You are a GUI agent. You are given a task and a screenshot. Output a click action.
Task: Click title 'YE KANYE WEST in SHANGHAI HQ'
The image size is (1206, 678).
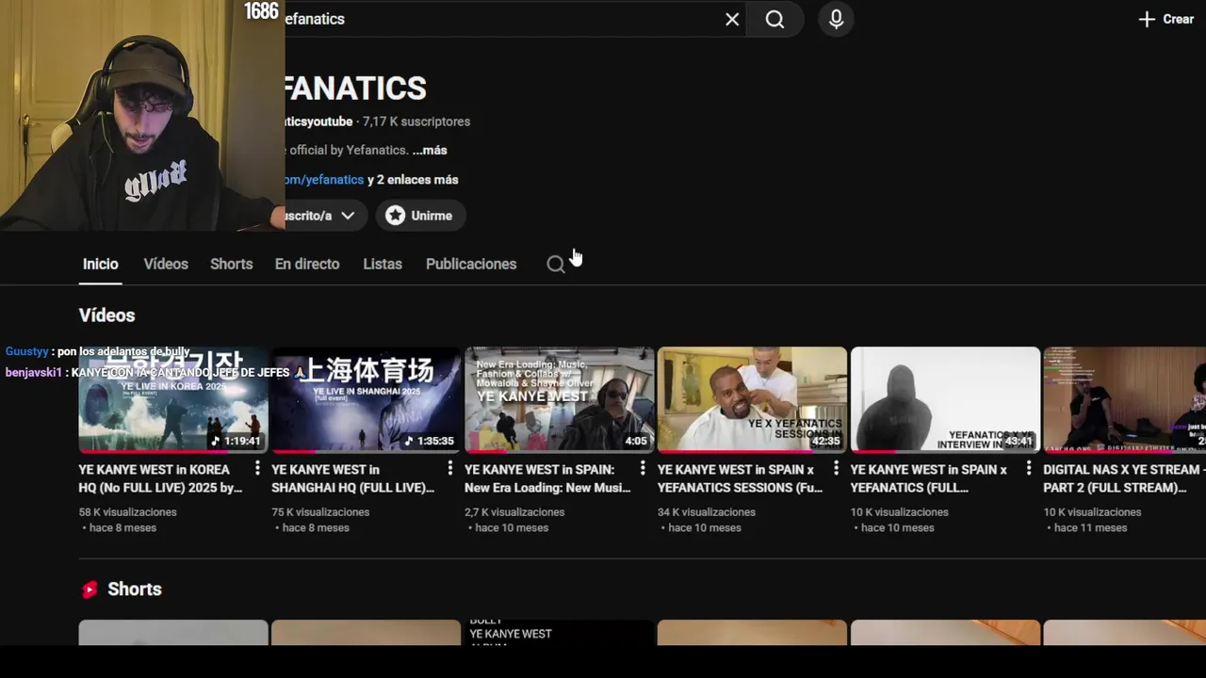[352, 478]
